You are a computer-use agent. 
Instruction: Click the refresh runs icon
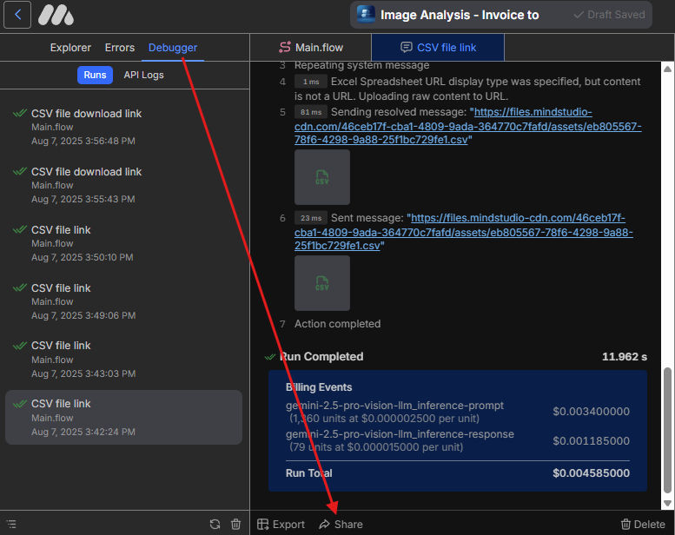tap(215, 524)
